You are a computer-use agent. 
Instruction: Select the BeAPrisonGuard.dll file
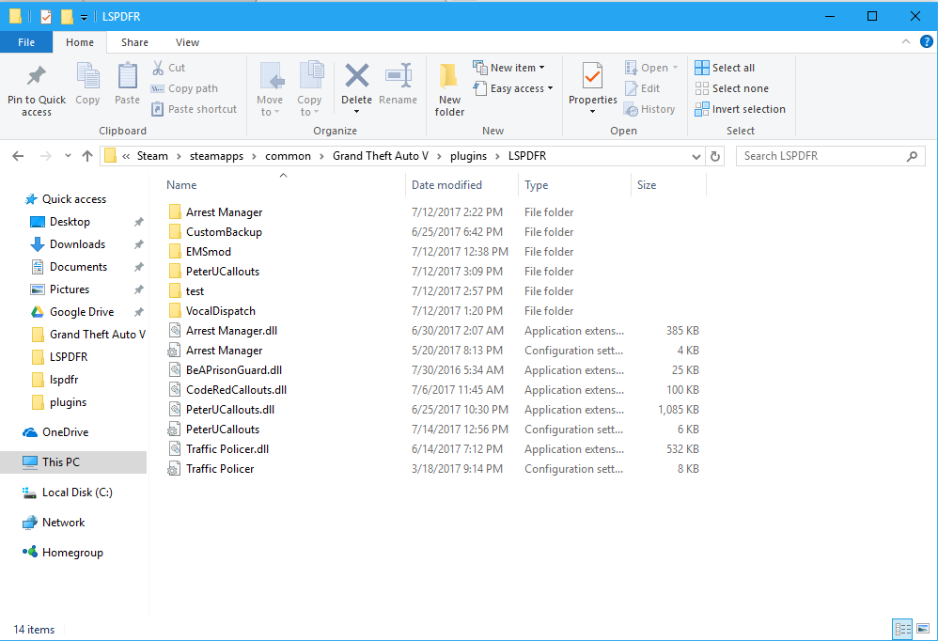click(x=234, y=370)
